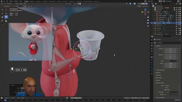Screen dimensions: 182x102
Task: Toggle camera view icon in viewport
Action: click(x=148, y=23)
